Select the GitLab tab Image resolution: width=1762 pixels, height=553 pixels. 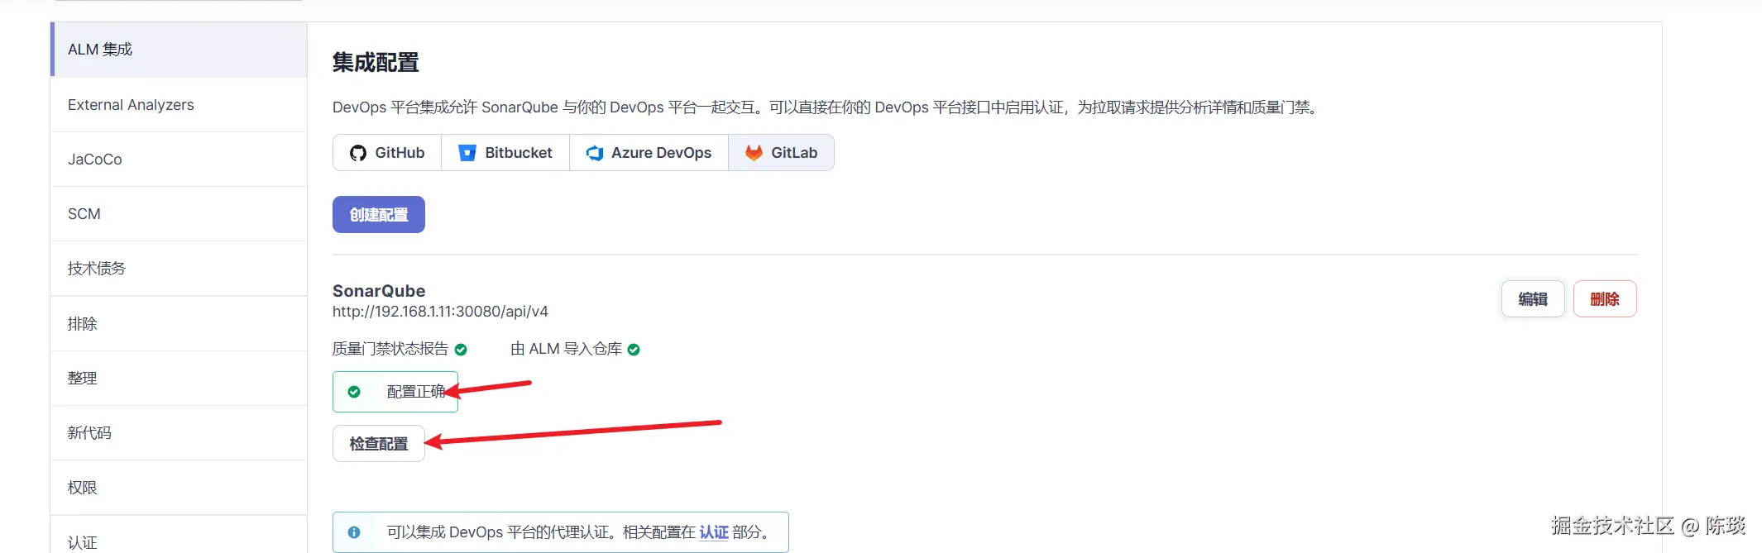click(781, 153)
